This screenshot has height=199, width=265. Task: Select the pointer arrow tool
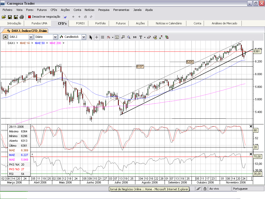coord(91,37)
